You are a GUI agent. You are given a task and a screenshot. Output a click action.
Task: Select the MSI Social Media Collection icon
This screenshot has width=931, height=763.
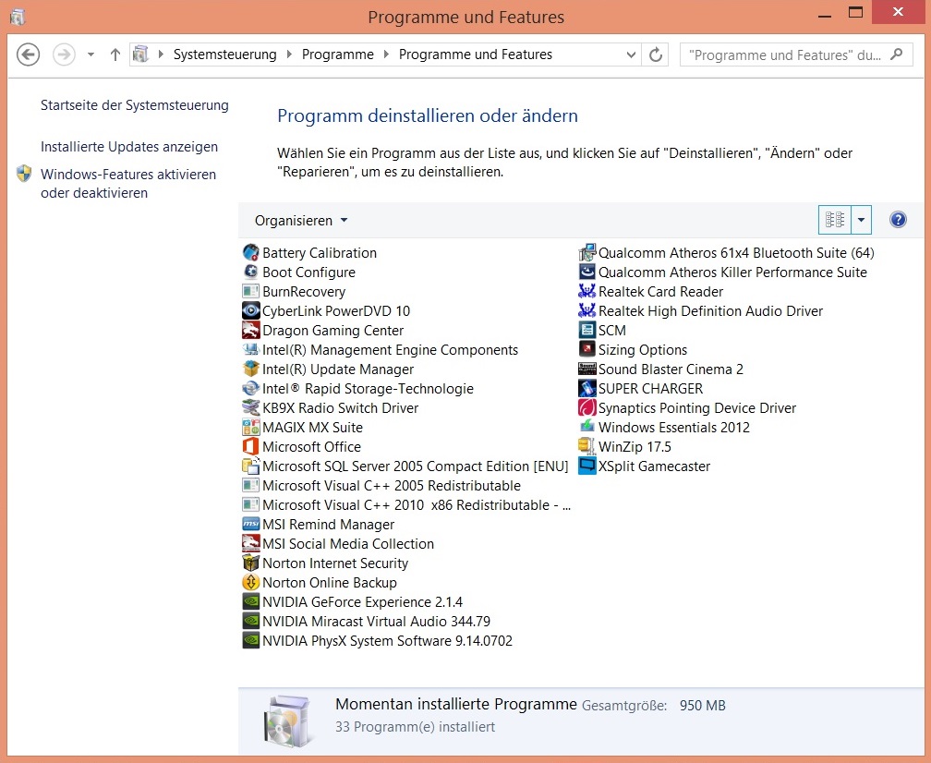pyautogui.click(x=250, y=543)
